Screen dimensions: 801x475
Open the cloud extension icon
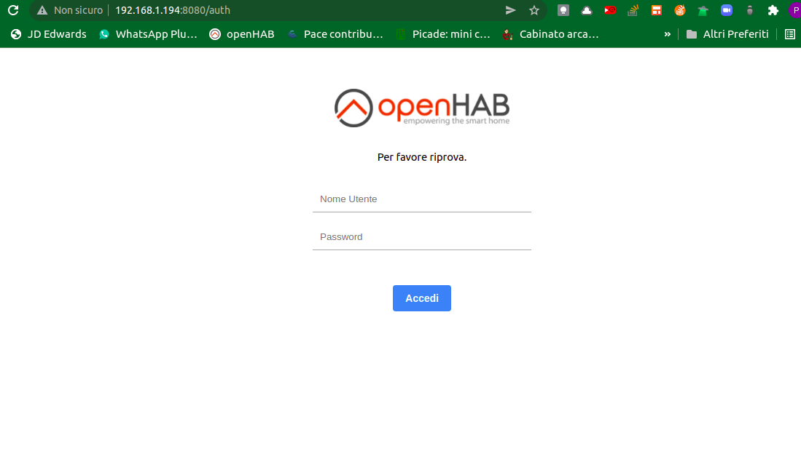[587, 10]
